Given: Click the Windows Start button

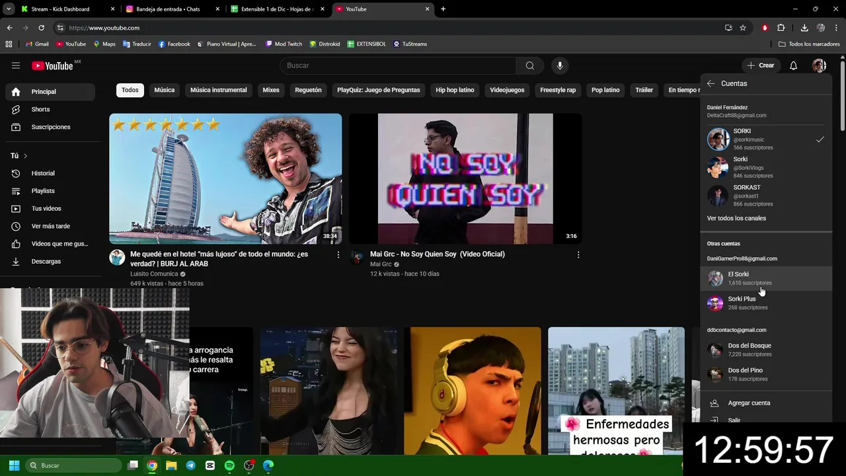Looking at the screenshot, I should (x=14, y=465).
